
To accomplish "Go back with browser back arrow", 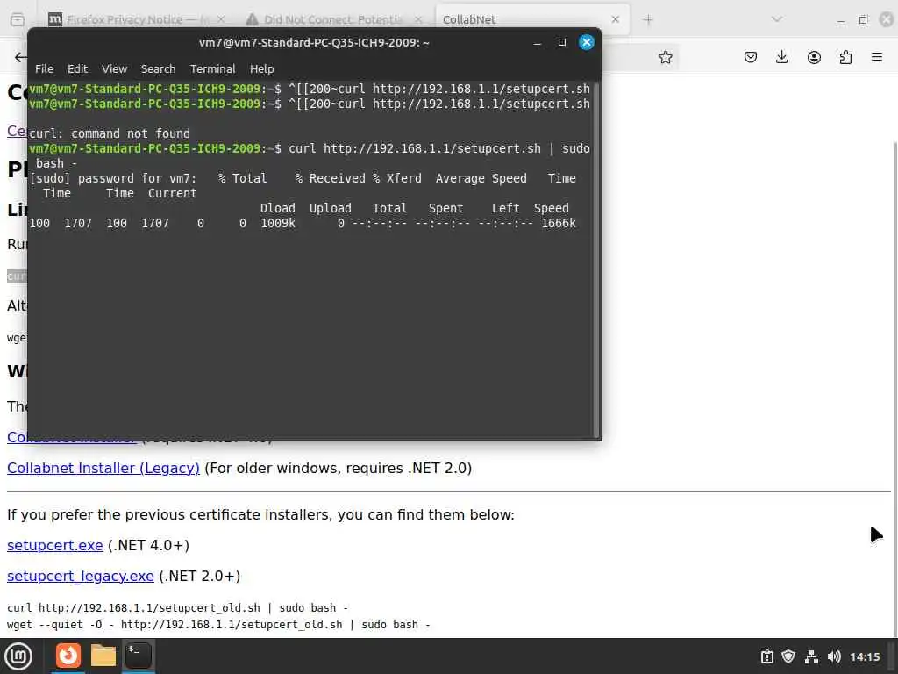I will click(20, 57).
